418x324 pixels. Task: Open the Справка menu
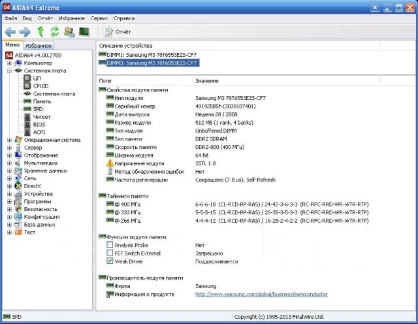pyautogui.click(x=124, y=18)
